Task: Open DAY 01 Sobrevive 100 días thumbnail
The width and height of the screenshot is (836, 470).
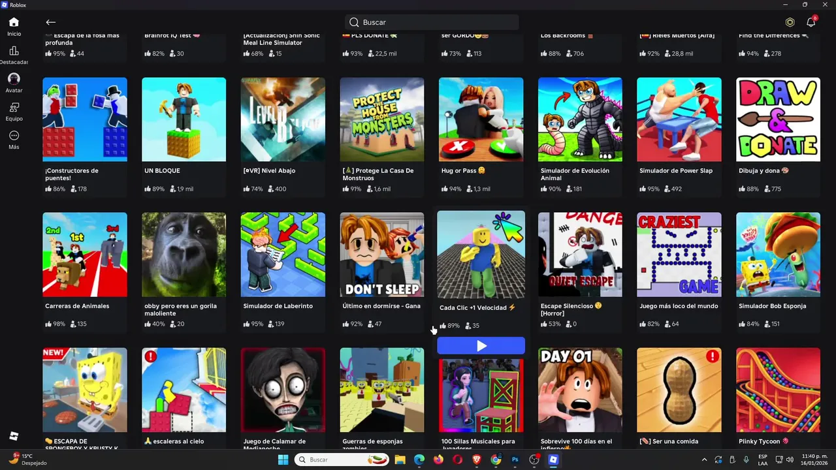Action: [580, 390]
